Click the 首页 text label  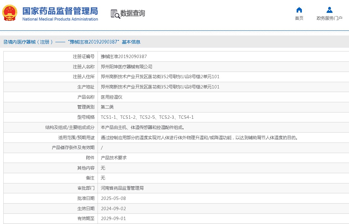pos(299,18)
